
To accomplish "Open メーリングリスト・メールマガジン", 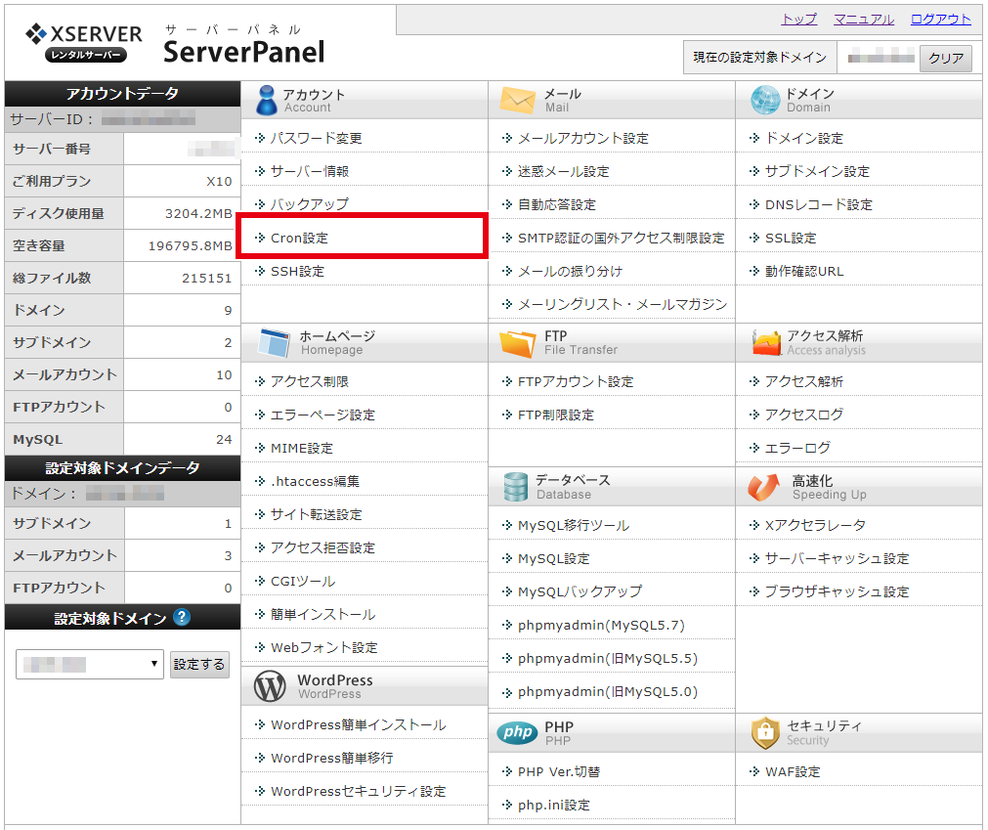I will tap(622, 304).
